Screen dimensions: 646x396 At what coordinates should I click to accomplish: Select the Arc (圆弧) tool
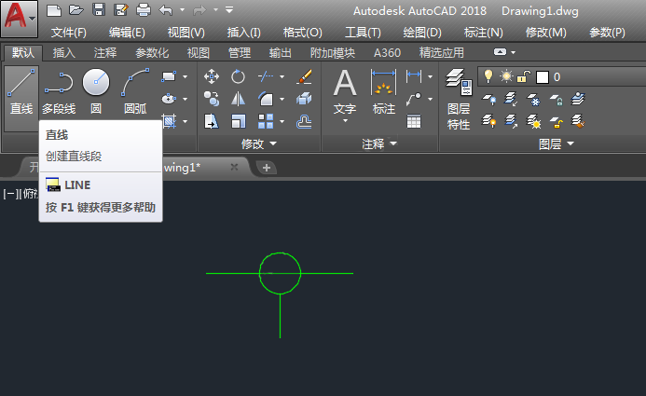tap(135, 92)
